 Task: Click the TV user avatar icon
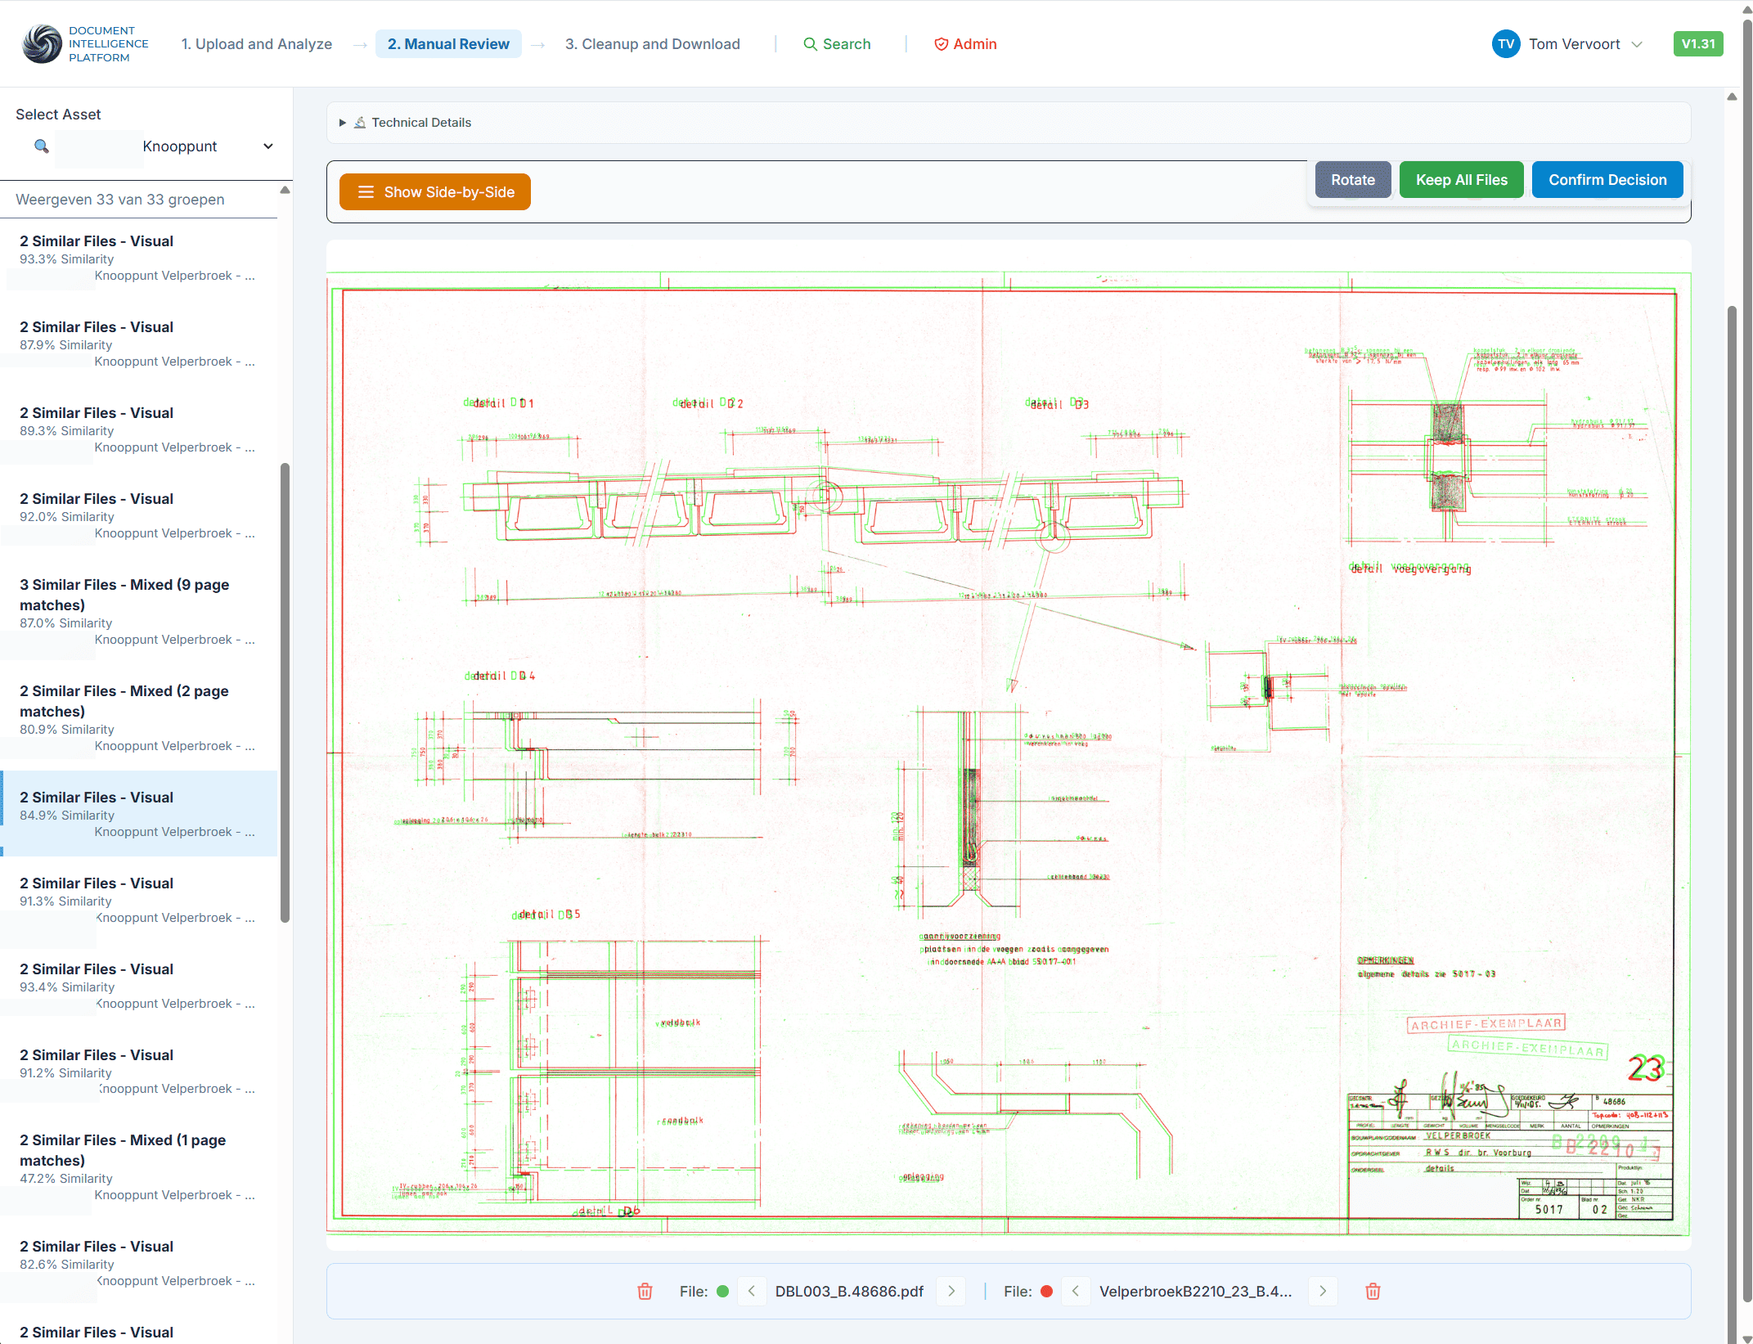(x=1505, y=44)
